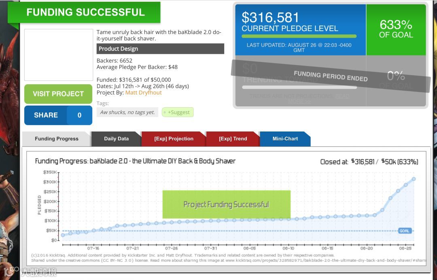Click the 633% OF GOAL box
This screenshot has width=437, height=280.
396,29
